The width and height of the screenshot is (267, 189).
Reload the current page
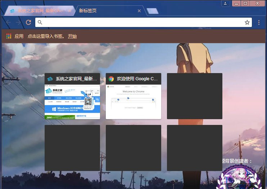click(28, 22)
